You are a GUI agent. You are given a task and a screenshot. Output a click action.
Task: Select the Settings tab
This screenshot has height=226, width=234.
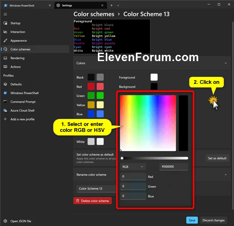tap(80, 5)
